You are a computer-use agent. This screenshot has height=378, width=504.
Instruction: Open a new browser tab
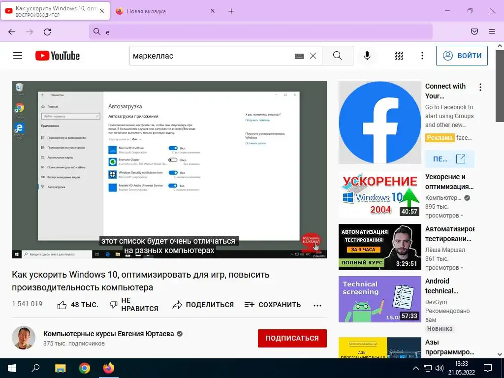tap(231, 11)
